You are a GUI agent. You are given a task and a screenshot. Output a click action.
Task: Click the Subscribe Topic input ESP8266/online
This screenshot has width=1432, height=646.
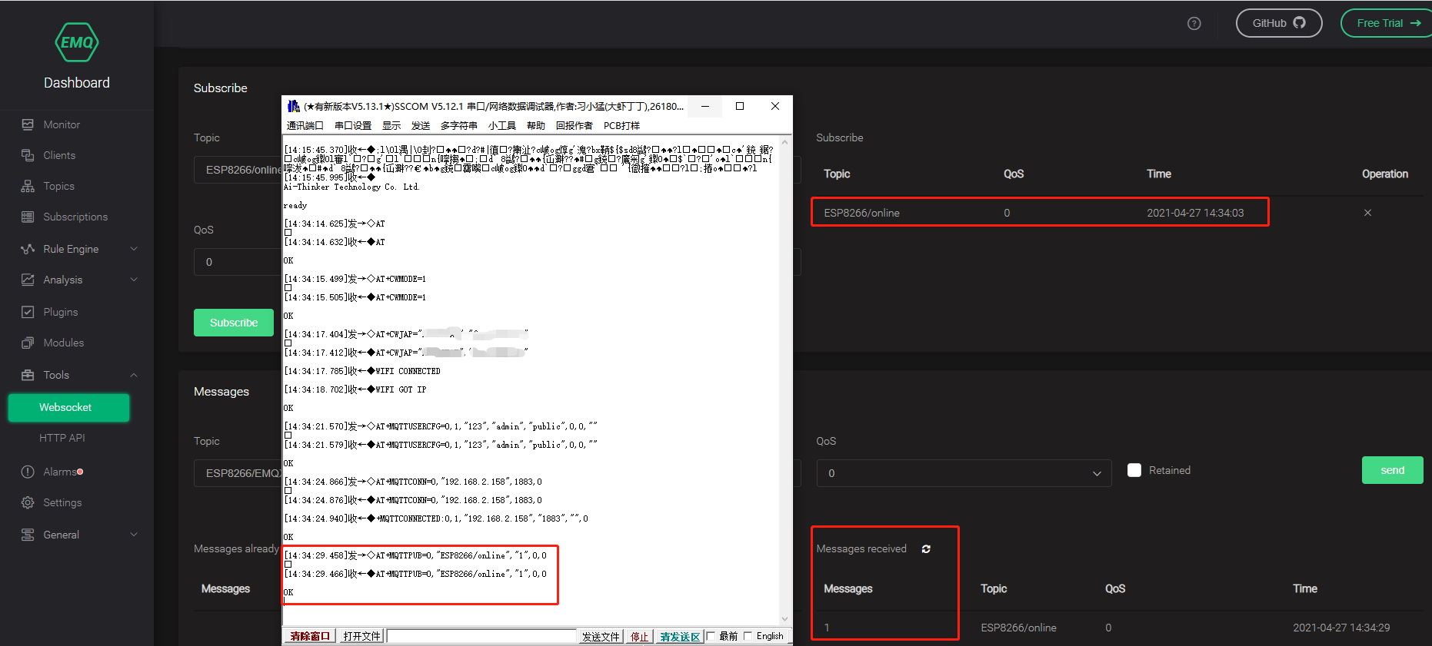(238, 170)
